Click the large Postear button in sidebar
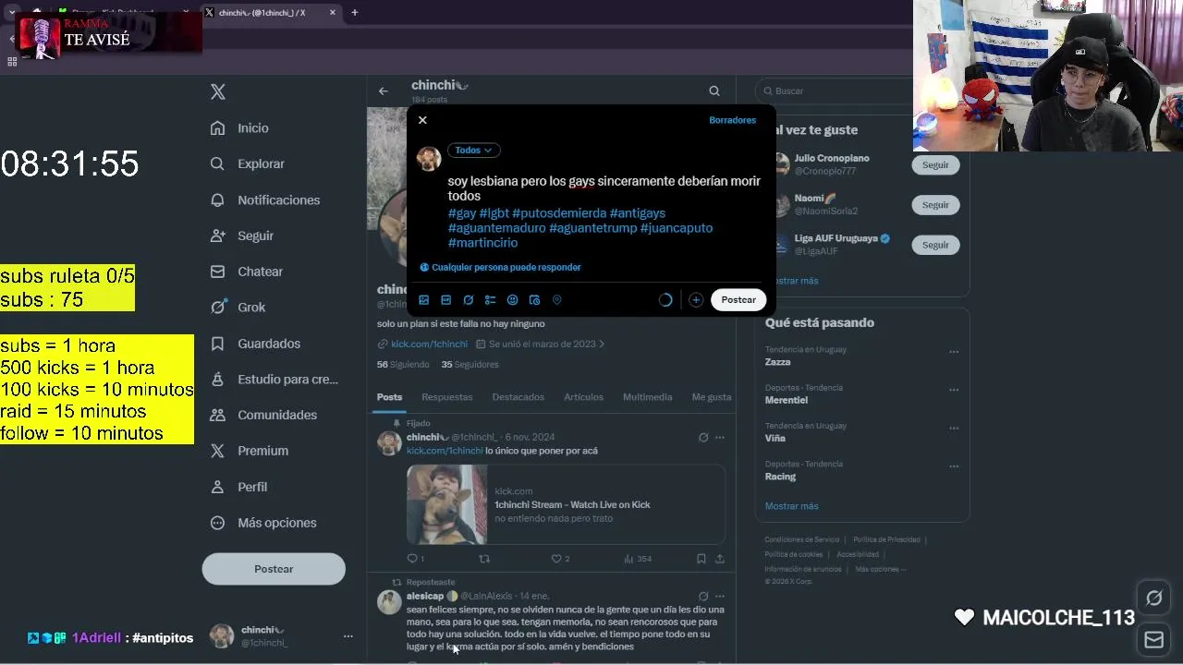Screen dimensions: 1183x665 tap(274, 569)
